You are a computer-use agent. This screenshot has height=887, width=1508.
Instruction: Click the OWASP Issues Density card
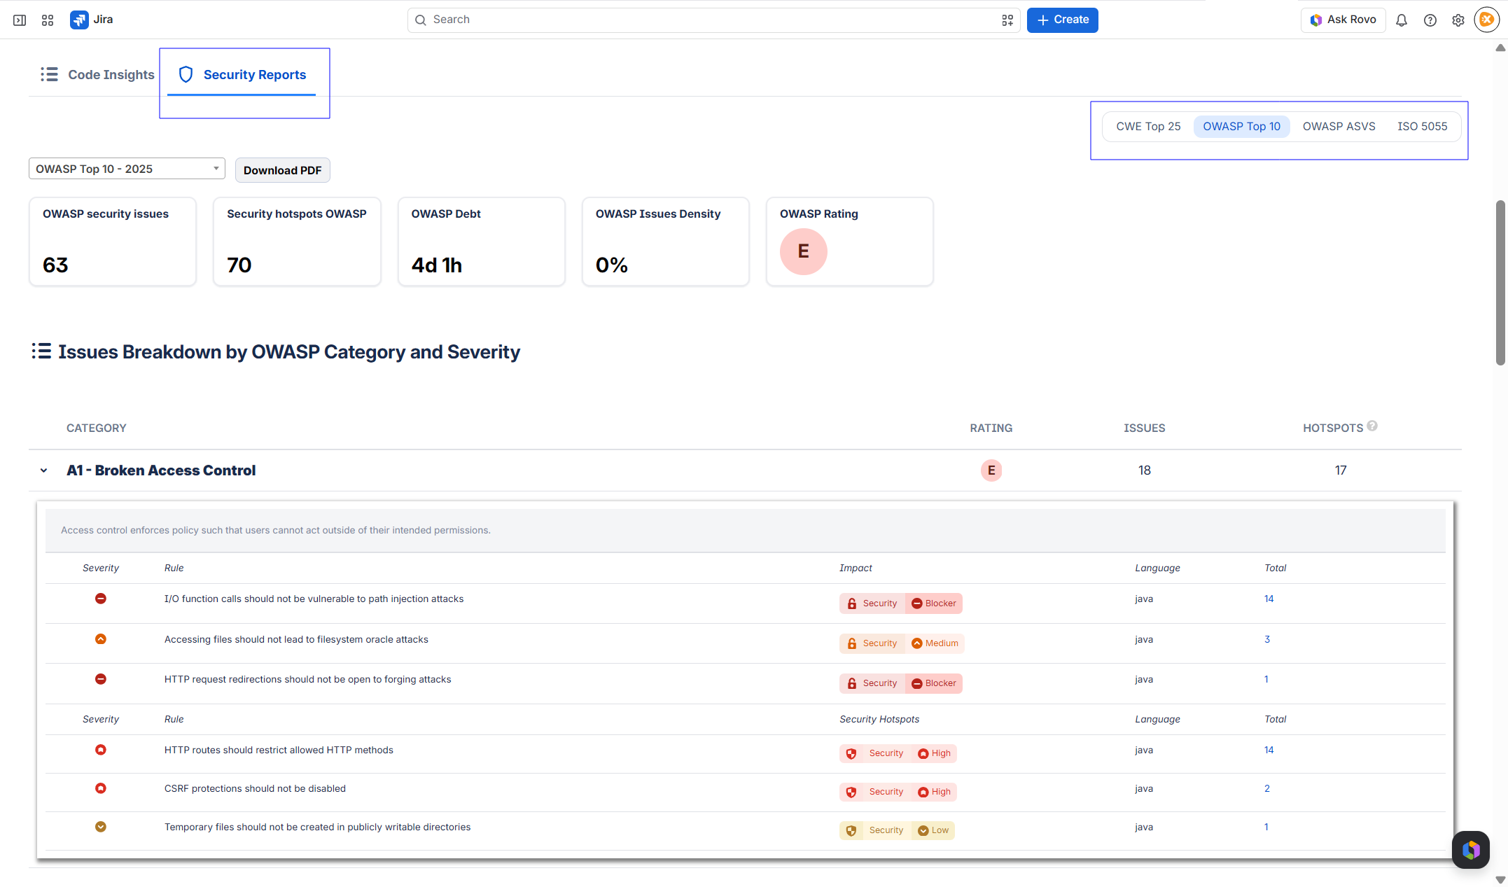pyautogui.click(x=666, y=242)
